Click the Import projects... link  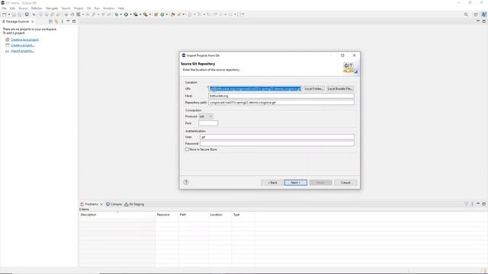point(22,51)
